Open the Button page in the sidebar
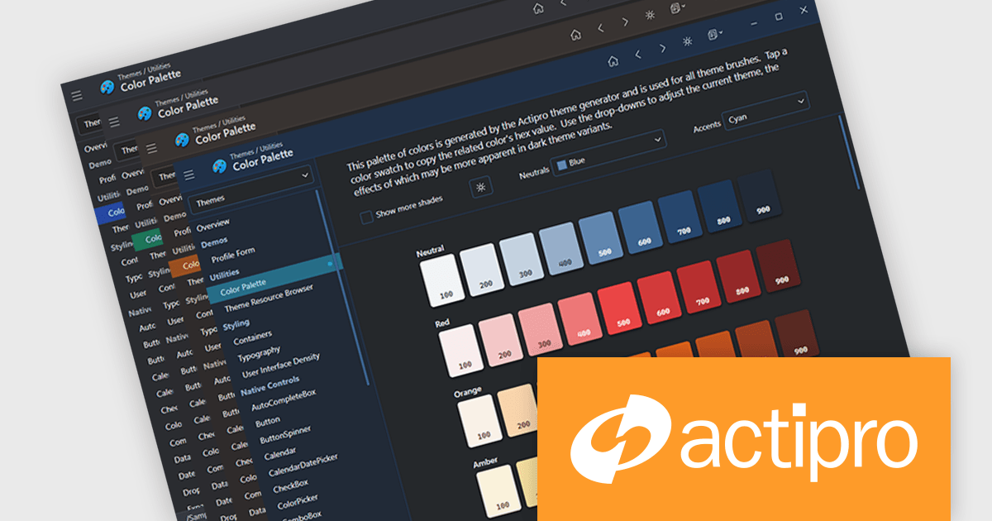992x521 pixels. [x=268, y=423]
